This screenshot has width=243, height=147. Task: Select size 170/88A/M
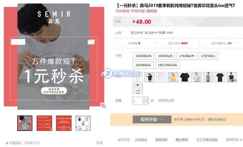coord(187,56)
